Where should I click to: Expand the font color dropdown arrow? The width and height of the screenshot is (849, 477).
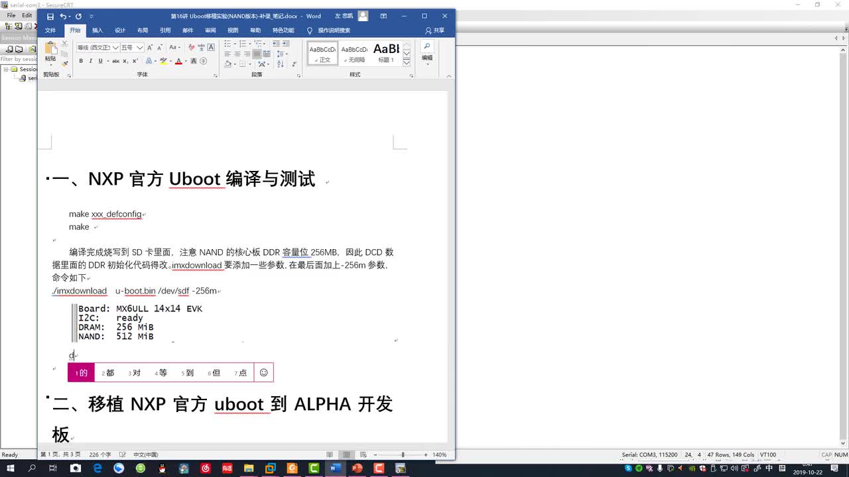184,61
